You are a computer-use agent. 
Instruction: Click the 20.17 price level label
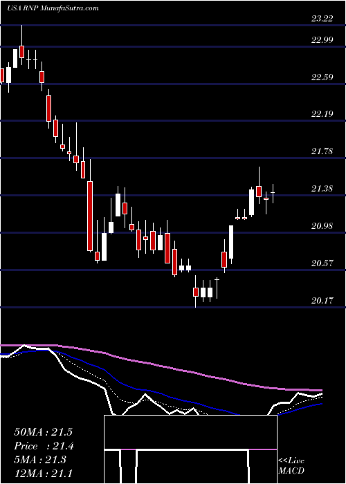tap(322, 300)
